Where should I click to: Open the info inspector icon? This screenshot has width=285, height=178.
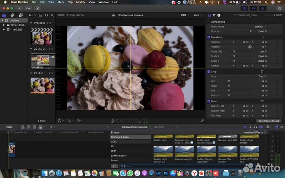[219, 15]
